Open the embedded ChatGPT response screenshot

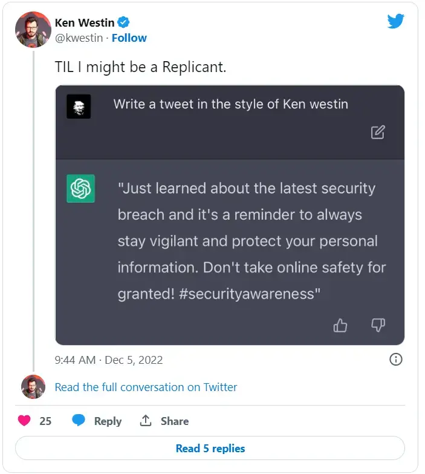point(230,242)
